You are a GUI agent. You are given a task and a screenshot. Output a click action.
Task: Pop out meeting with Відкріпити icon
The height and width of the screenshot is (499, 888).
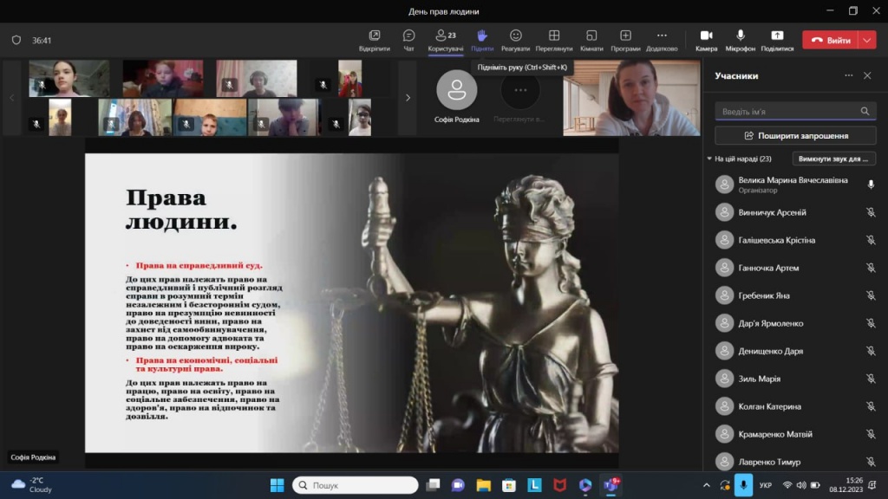click(374, 40)
